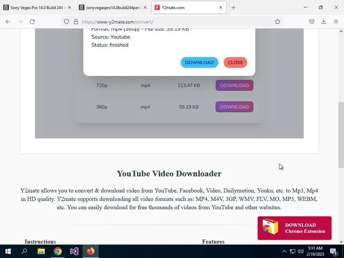Switch to sonyvegaspro14.0build244patch tab

[x=113, y=8]
